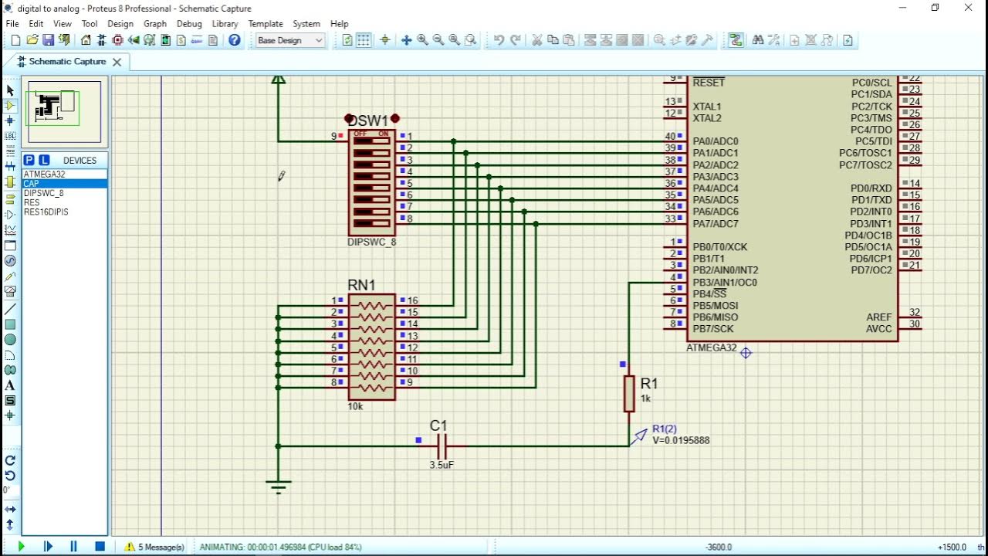Click the Redraw Display icon
The image size is (988, 556).
[347, 40]
